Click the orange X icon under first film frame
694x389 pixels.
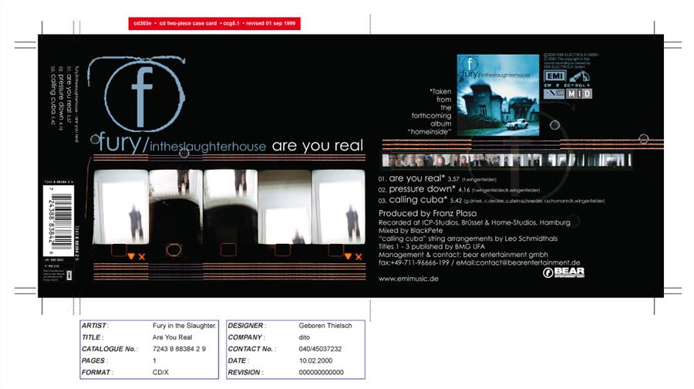(x=142, y=256)
